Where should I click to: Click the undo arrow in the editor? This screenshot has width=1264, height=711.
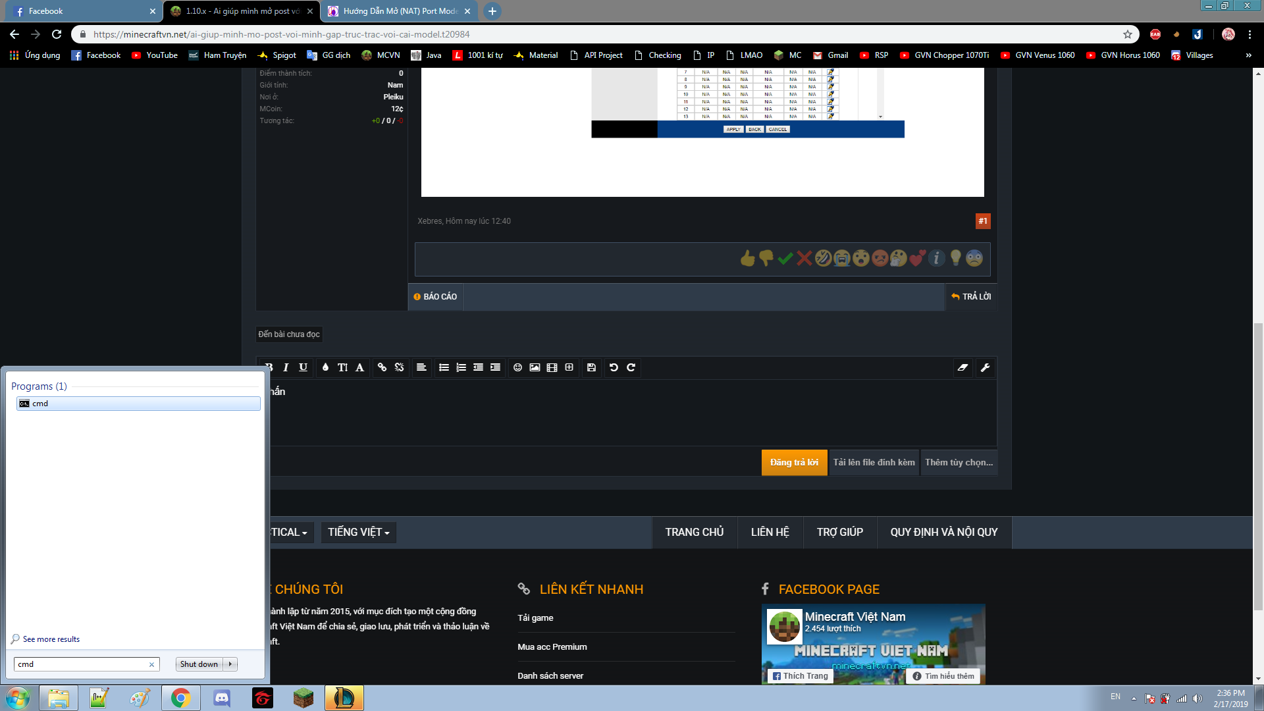(x=614, y=367)
